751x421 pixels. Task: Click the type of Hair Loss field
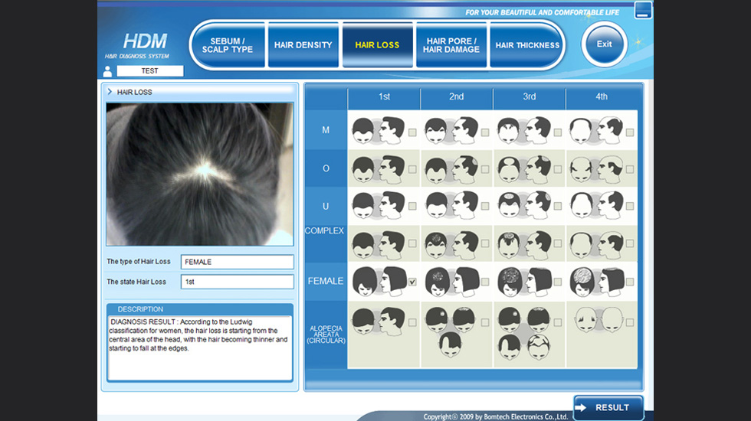click(237, 262)
